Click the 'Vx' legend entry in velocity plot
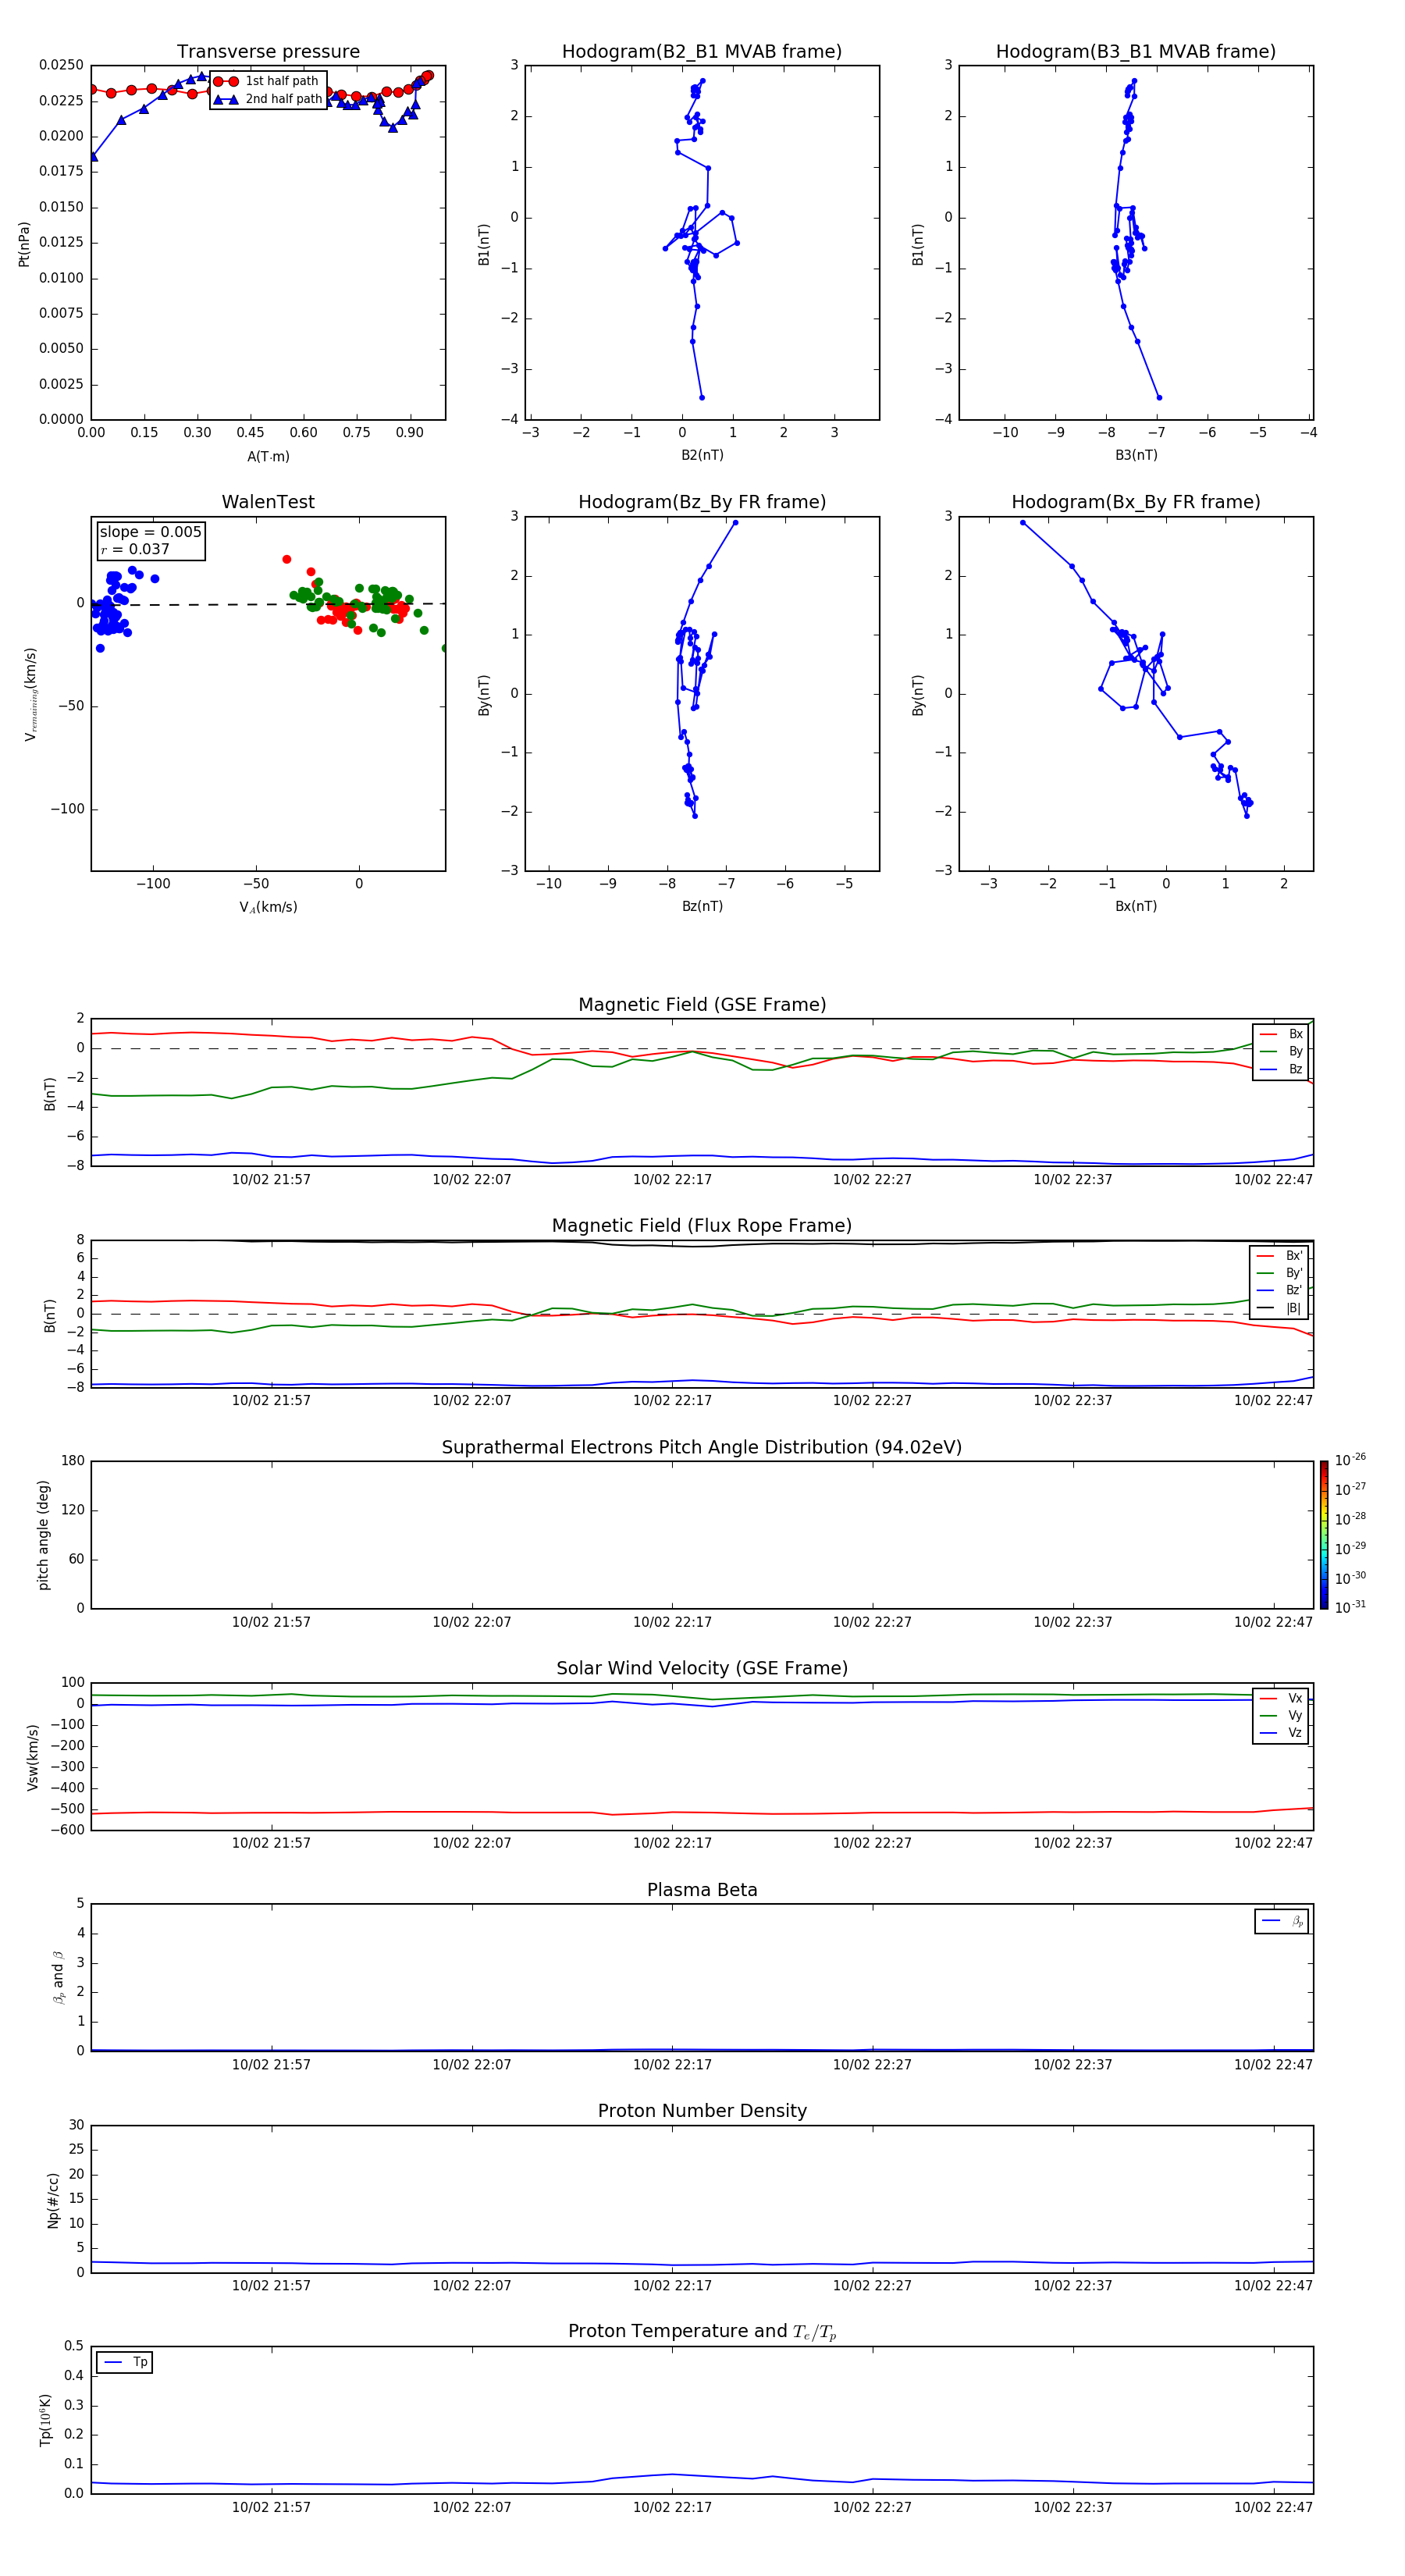The image size is (1405, 2576). pos(1281,1698)
